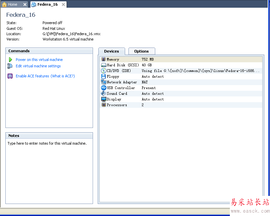This screenshot has width=270, height=216.
Task: Click the USB Controller icon
Action: pos(103,88)
